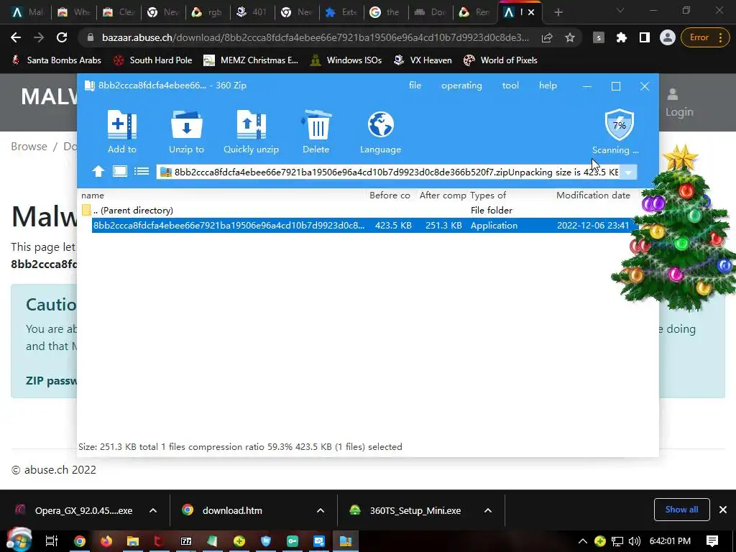Close the Chrome downloads bar
This screenshot has width=736, height=552.
pos(723,510)
